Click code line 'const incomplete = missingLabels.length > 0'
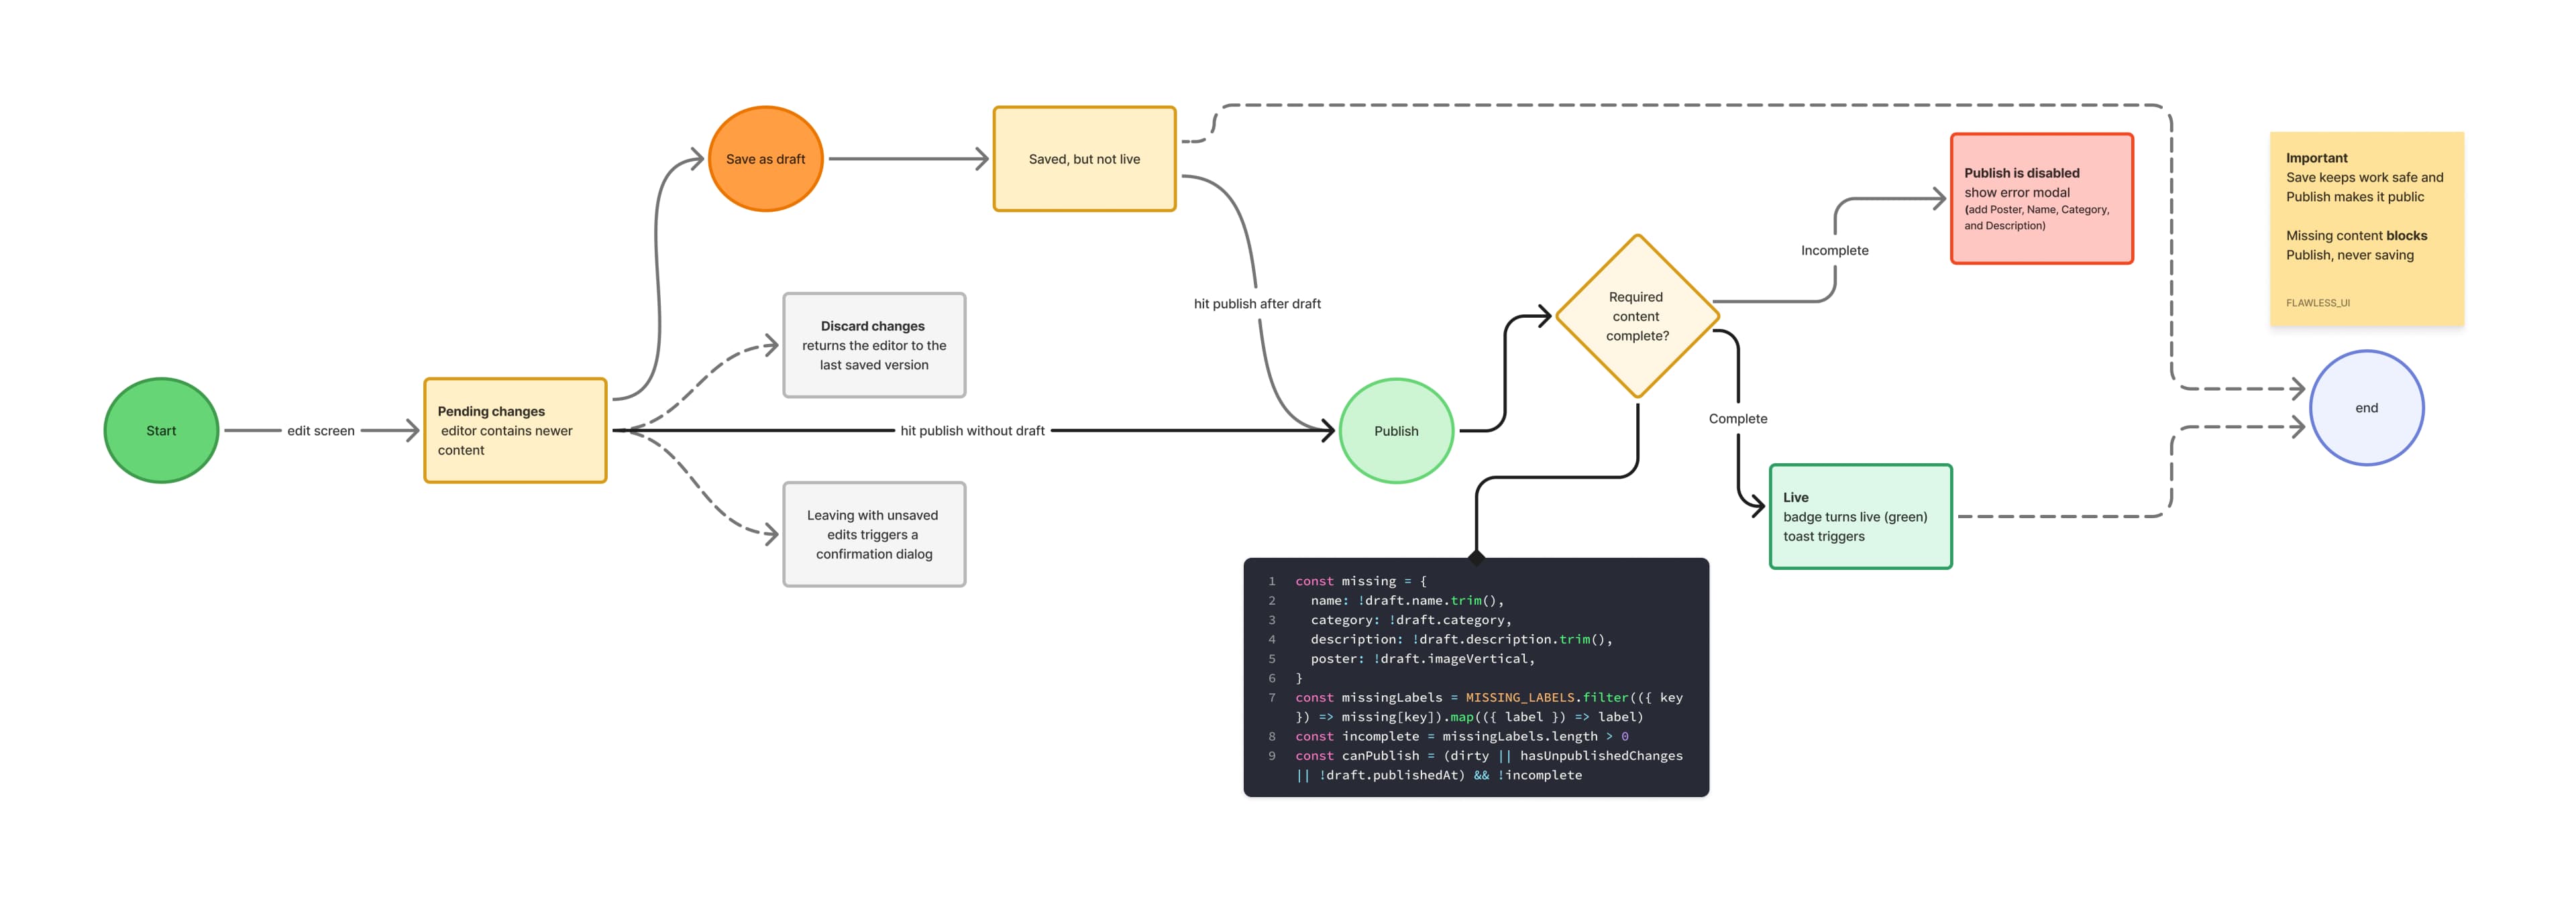The image size is (2576, 907). 1462,736
